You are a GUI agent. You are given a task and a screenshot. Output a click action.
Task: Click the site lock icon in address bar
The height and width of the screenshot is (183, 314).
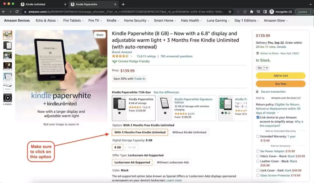[x=25, y=12]
